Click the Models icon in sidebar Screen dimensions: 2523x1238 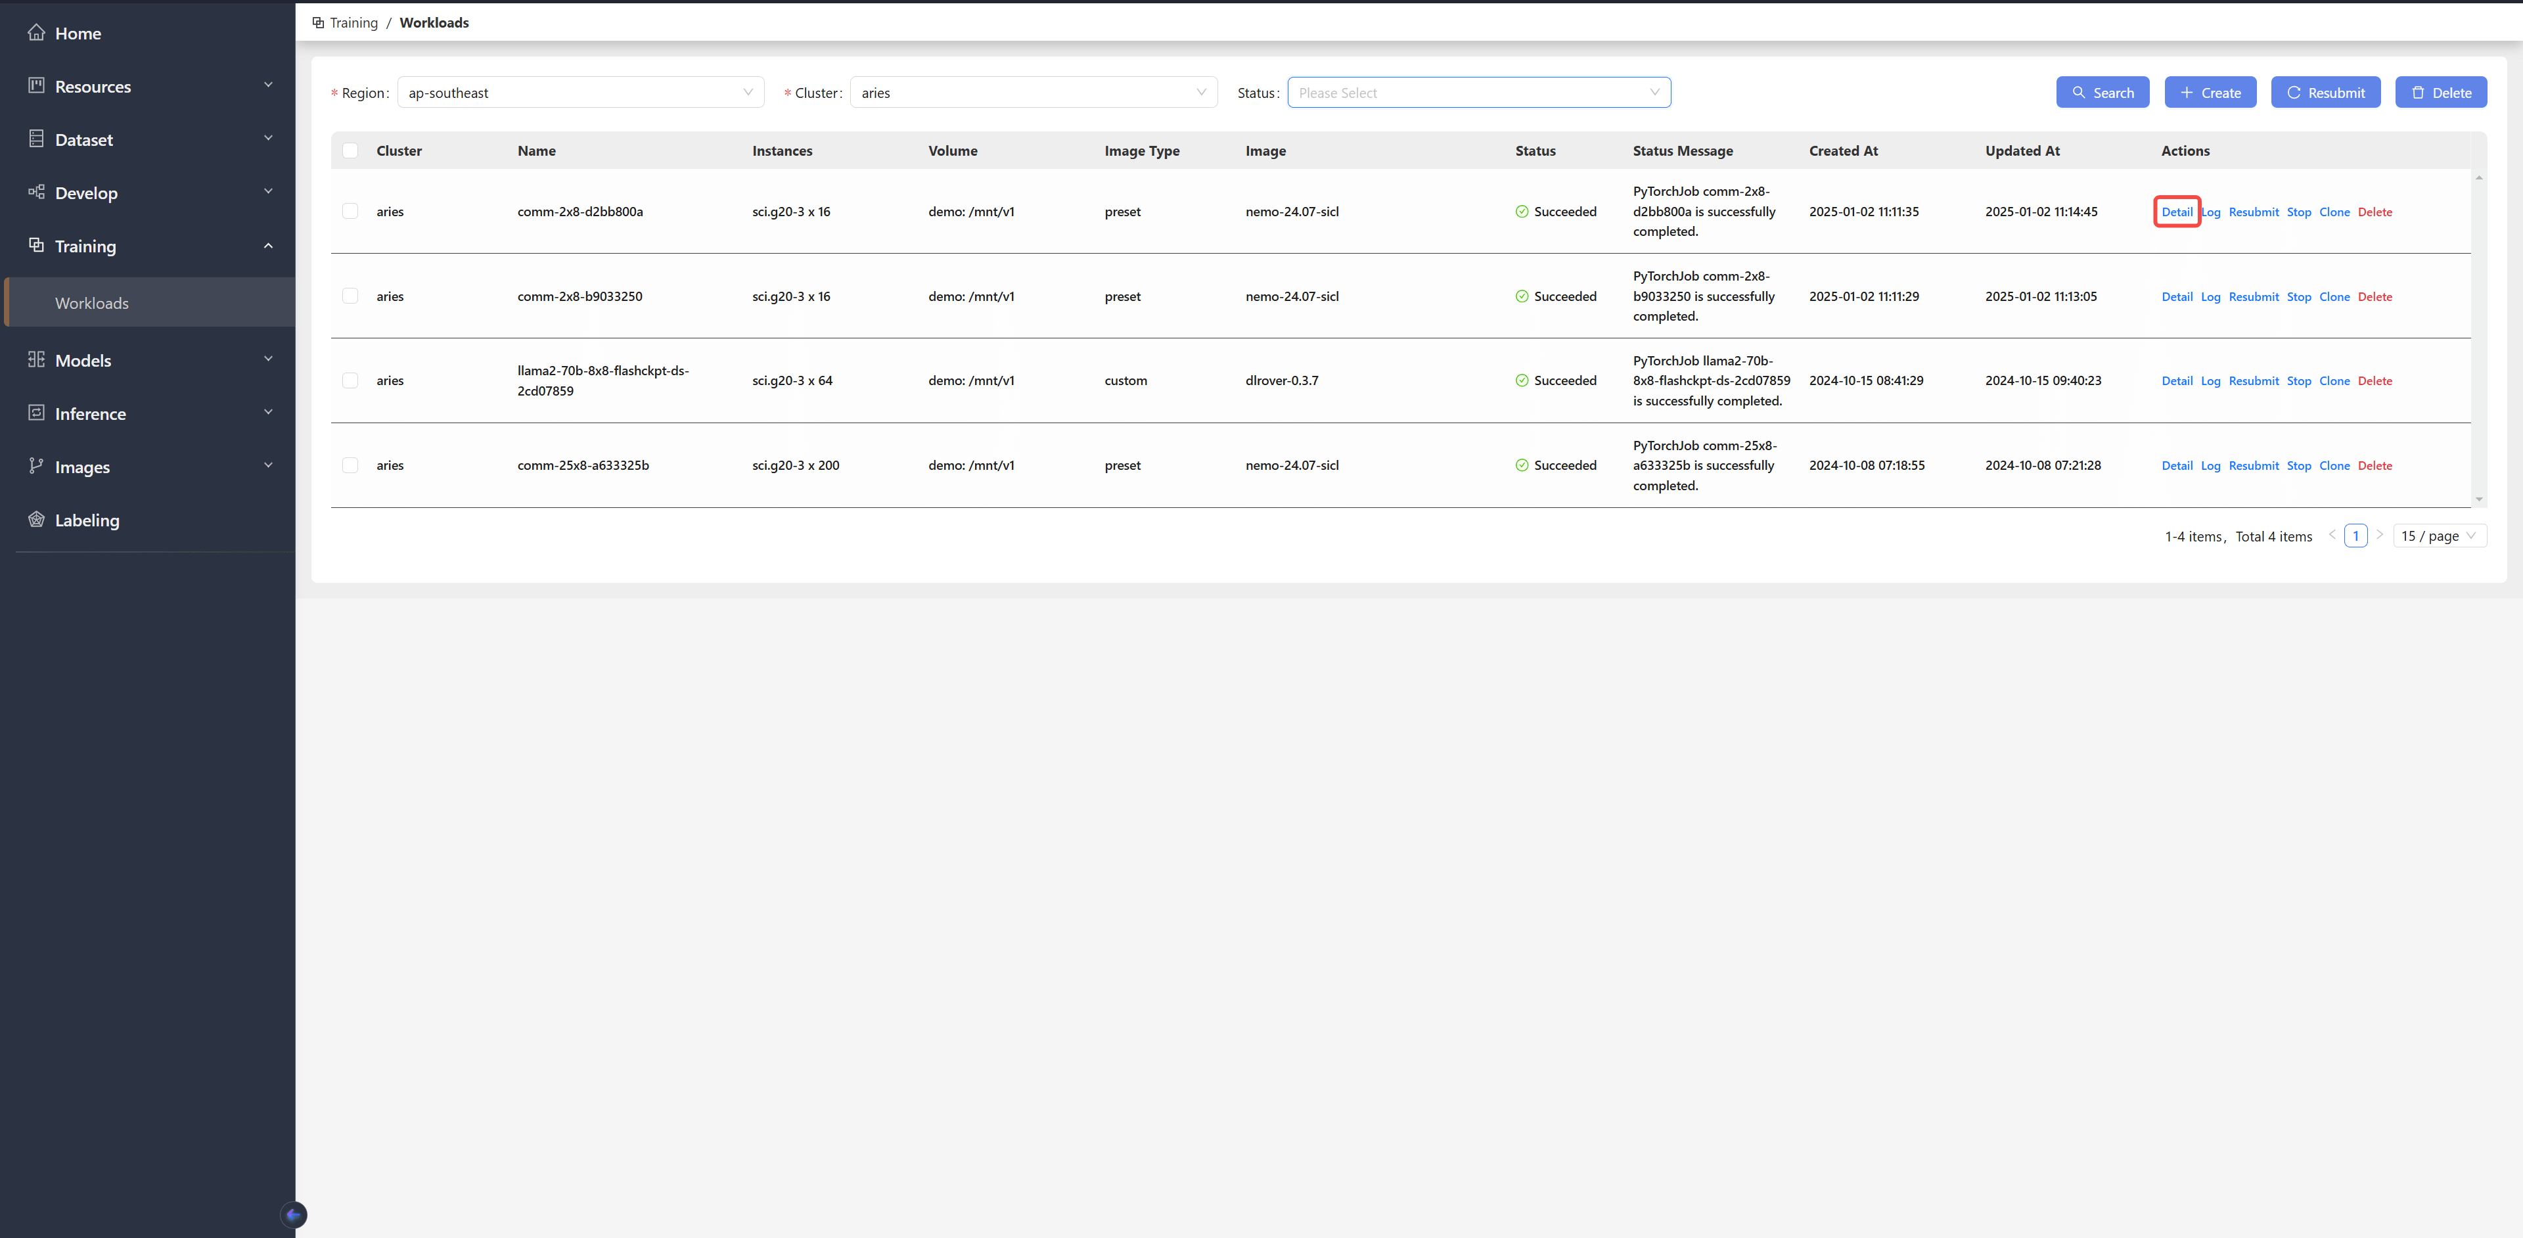36,359
